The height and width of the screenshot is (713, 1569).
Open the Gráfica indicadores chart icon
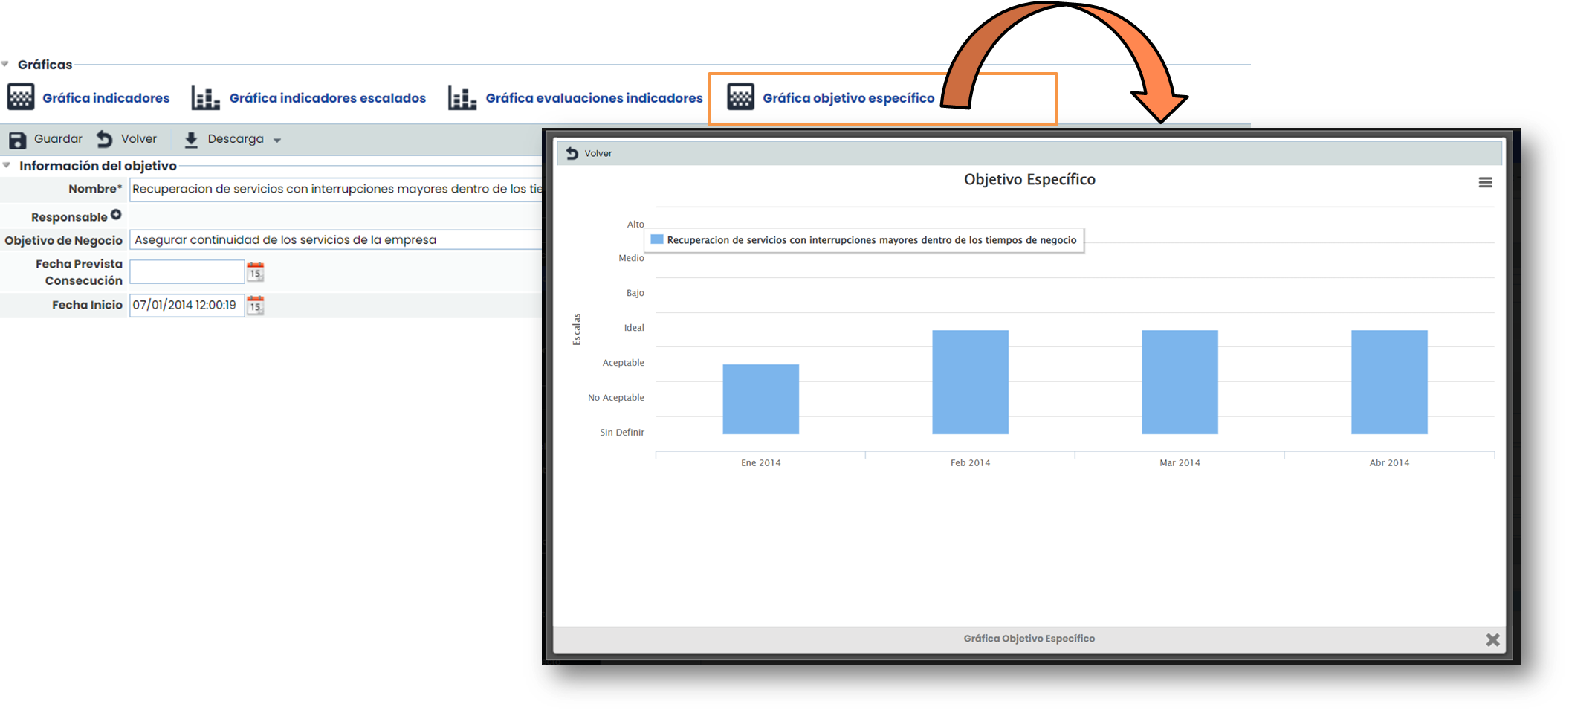pyautogui.click(x=21, y=97)
